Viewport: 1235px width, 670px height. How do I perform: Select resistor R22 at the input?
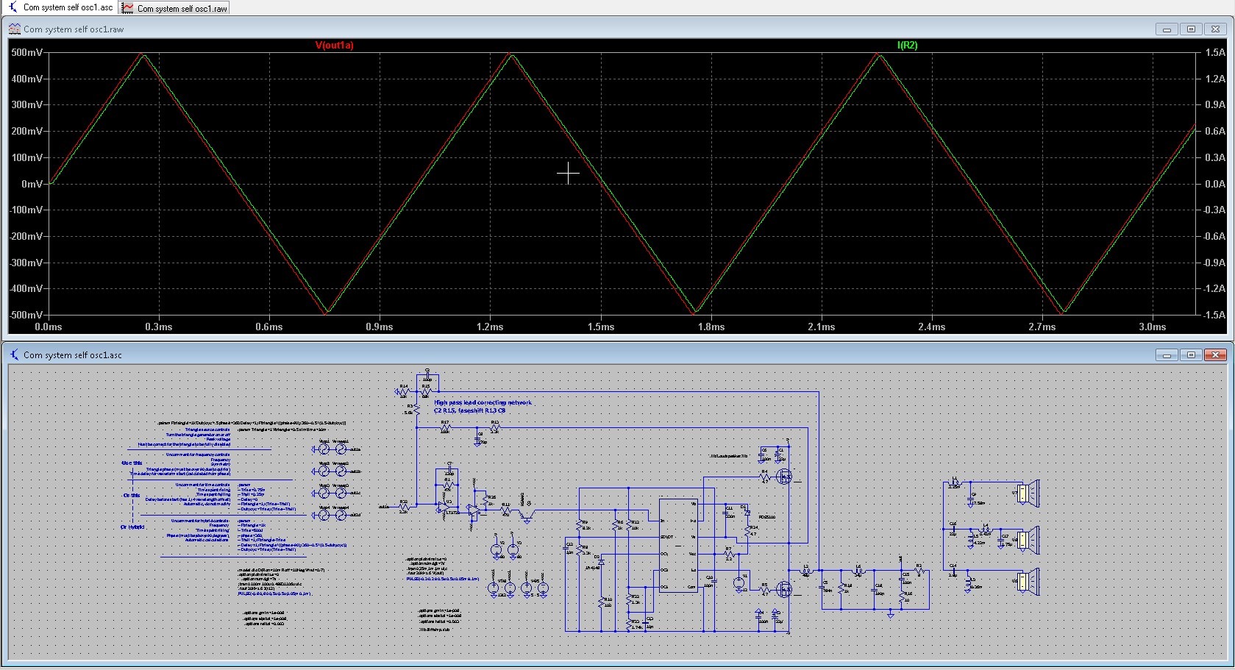click(x=404, y=506)
